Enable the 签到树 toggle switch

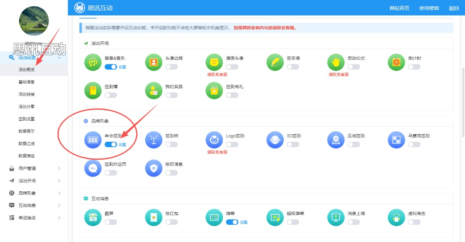coord(172,145)
